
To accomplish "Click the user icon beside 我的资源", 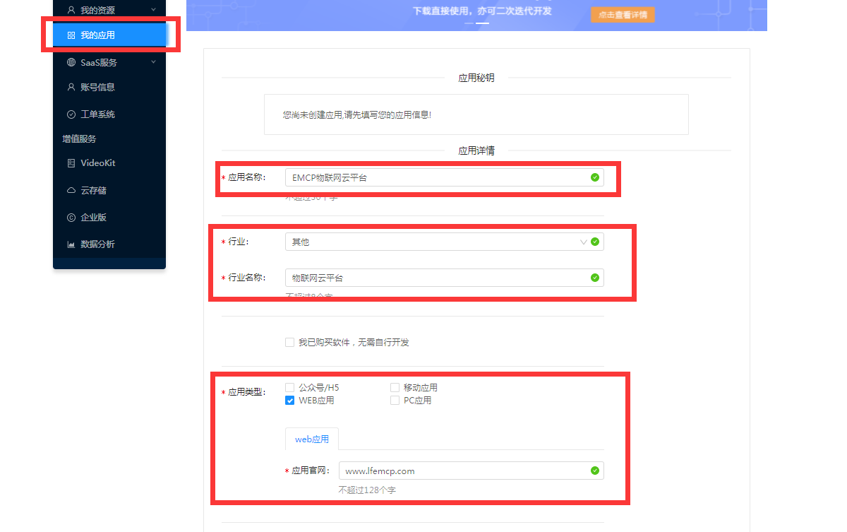I will click(71, 10).
